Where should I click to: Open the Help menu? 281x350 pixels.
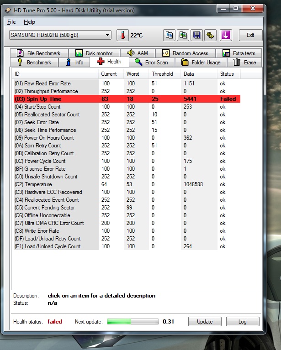29,22
